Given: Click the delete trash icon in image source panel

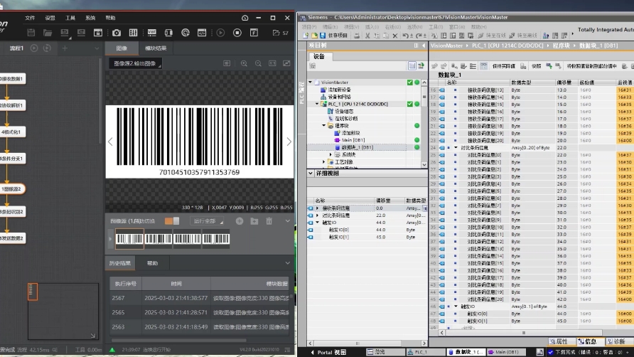Looking at the screenshot, I should pos(269,221).
